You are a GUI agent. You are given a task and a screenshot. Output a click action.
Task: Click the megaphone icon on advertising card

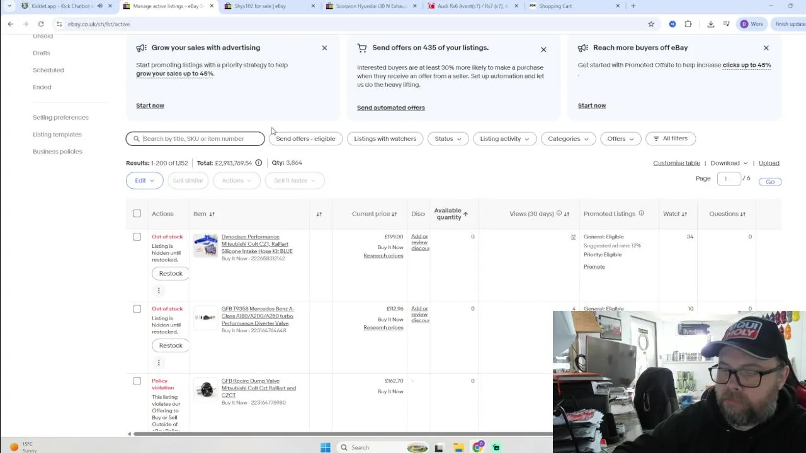141,48
